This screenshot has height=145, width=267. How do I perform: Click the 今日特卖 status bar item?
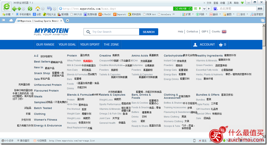(x=40, y=141)
